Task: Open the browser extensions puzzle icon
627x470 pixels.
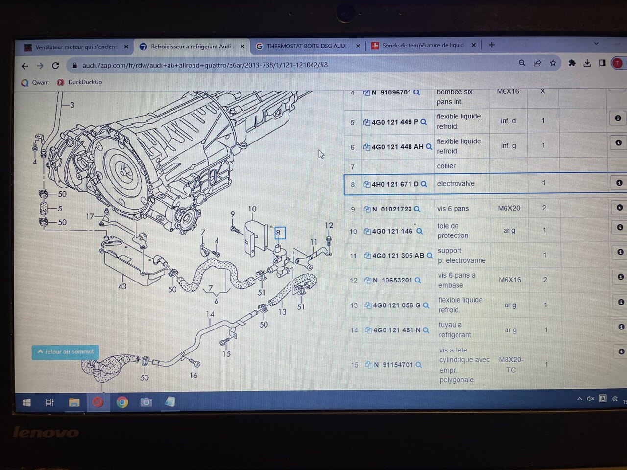Action: click(x=572, y=63)
